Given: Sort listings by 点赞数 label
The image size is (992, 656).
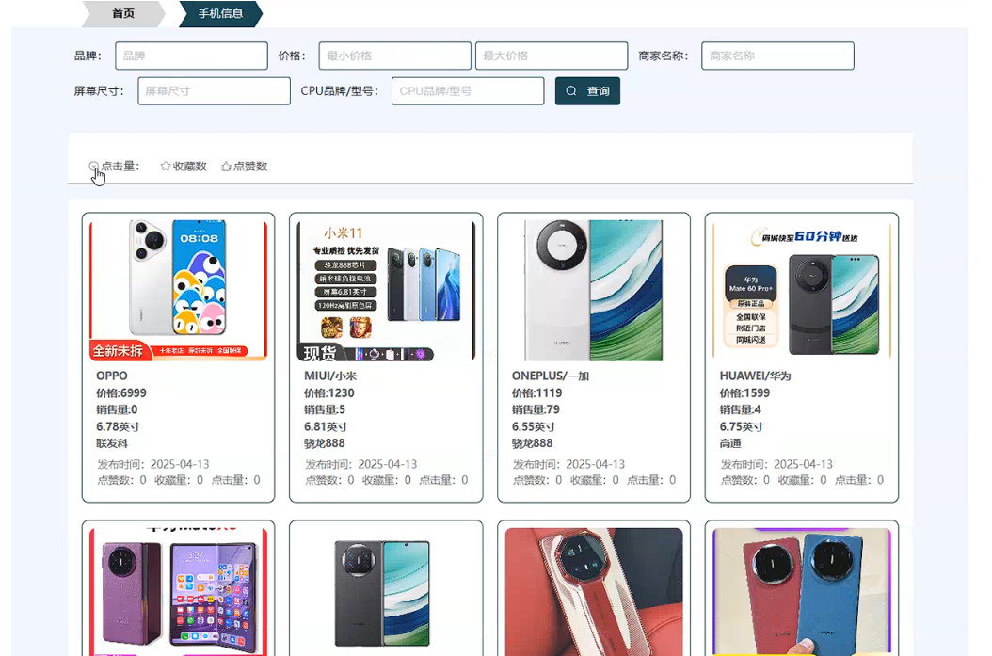Looking at the screenshot, I should [250, 166].
